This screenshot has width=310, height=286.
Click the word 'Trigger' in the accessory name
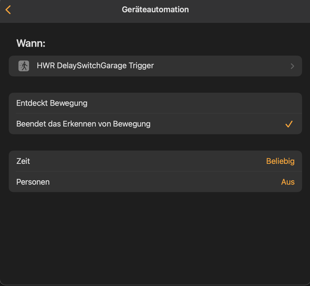(141, 65)
